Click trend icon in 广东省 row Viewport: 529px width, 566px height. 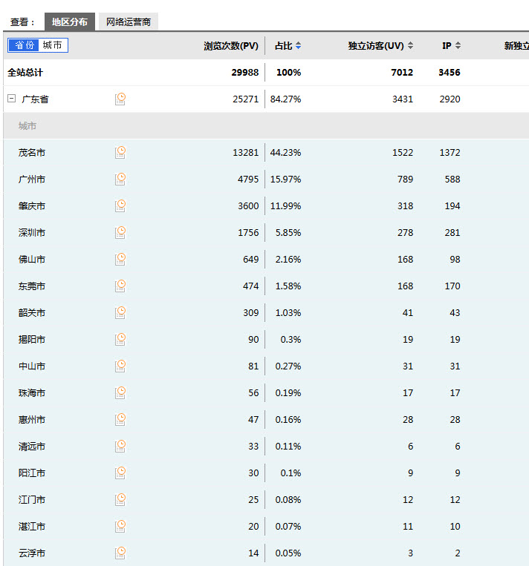click(120, 99)
